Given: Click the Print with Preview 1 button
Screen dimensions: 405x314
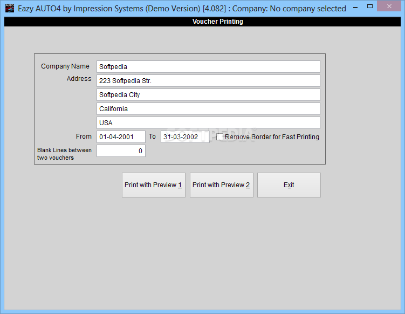Looking at the screenshot, I should [153, 185].
